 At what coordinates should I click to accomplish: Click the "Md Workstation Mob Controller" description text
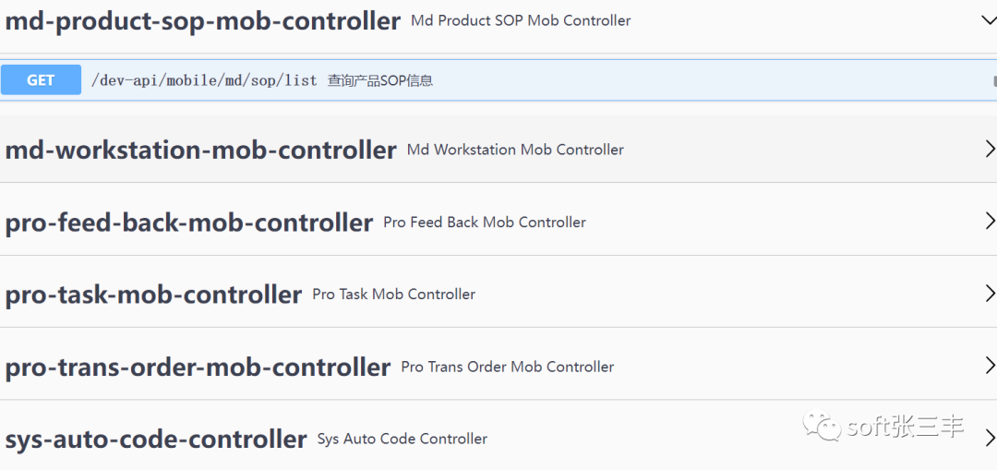click(515, 150)
